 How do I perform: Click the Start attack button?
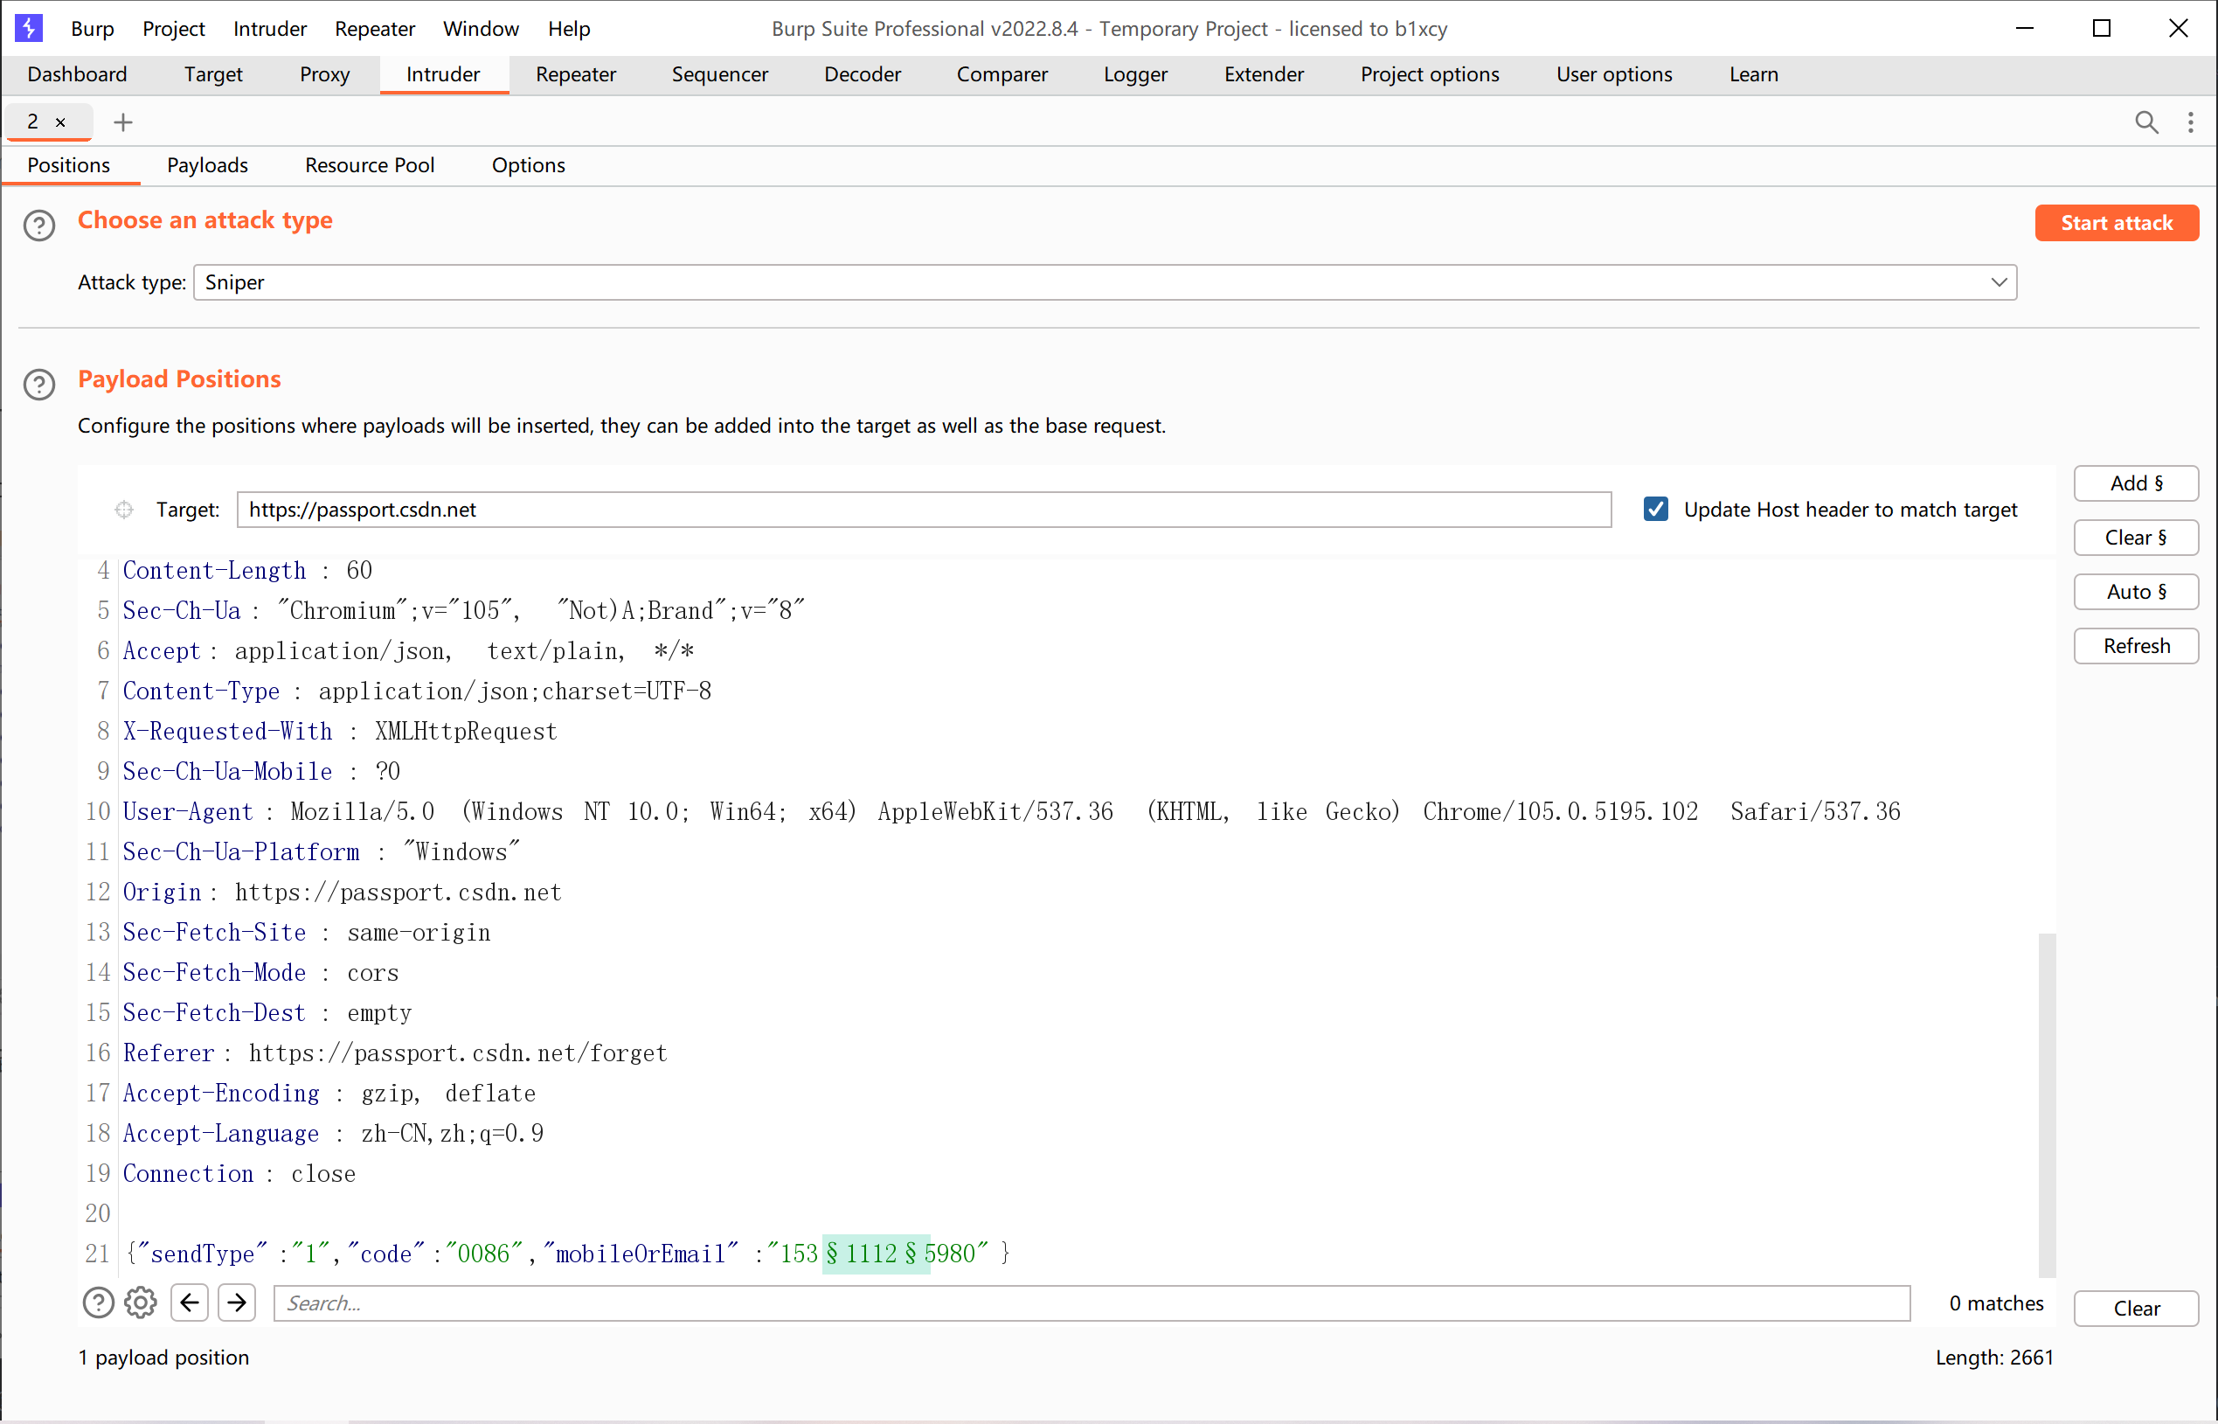coord(2117,223)
